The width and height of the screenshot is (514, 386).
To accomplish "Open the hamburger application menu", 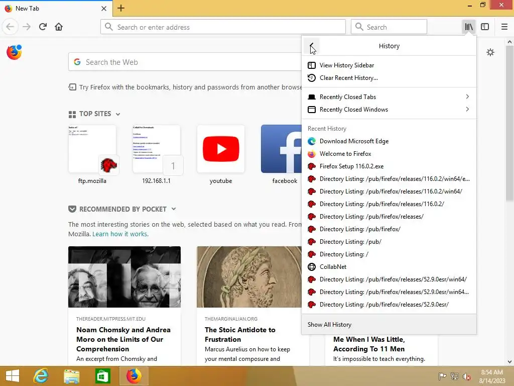I will point(504,27).
